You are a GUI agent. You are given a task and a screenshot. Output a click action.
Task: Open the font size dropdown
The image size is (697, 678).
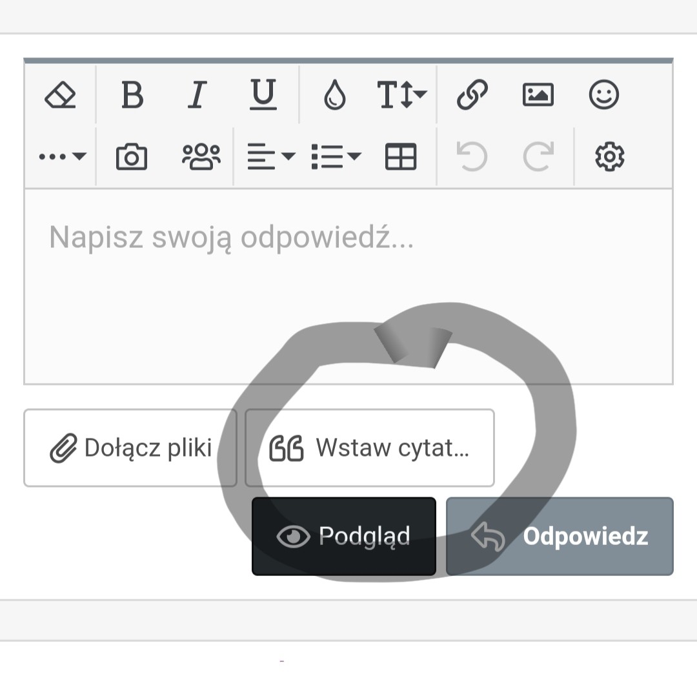[x=401, y=96]
